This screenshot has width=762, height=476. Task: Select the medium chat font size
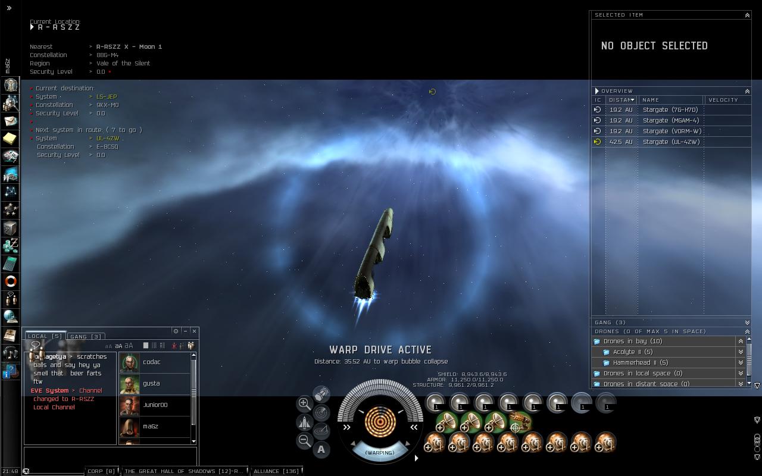point(118,346)
